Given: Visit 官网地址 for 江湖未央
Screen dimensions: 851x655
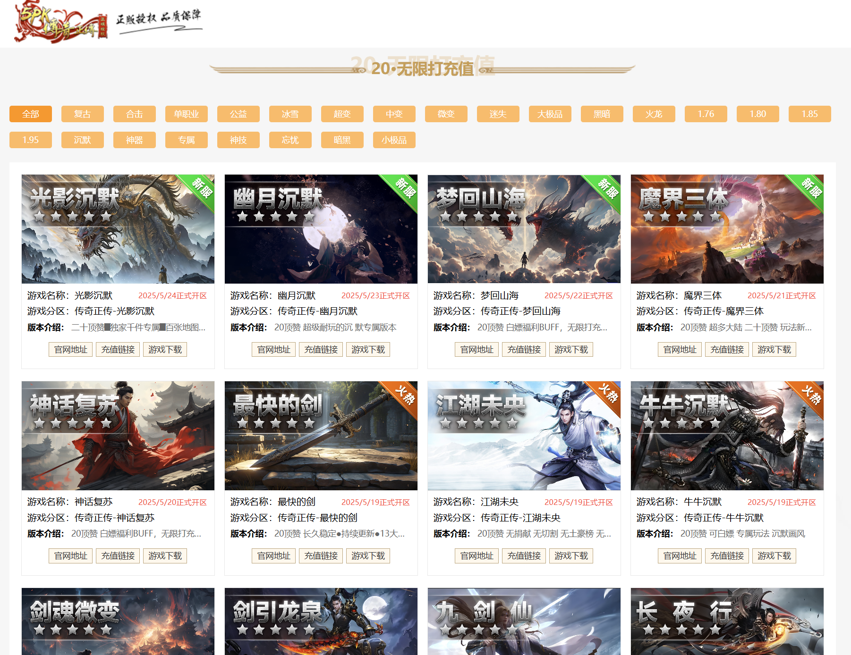Looking at the screenshot, I should coord(477,556).
